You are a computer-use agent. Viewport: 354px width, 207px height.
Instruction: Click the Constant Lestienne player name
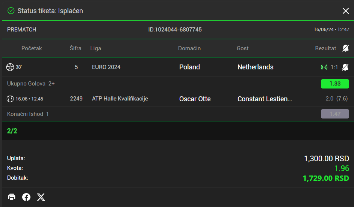[265, 99]
